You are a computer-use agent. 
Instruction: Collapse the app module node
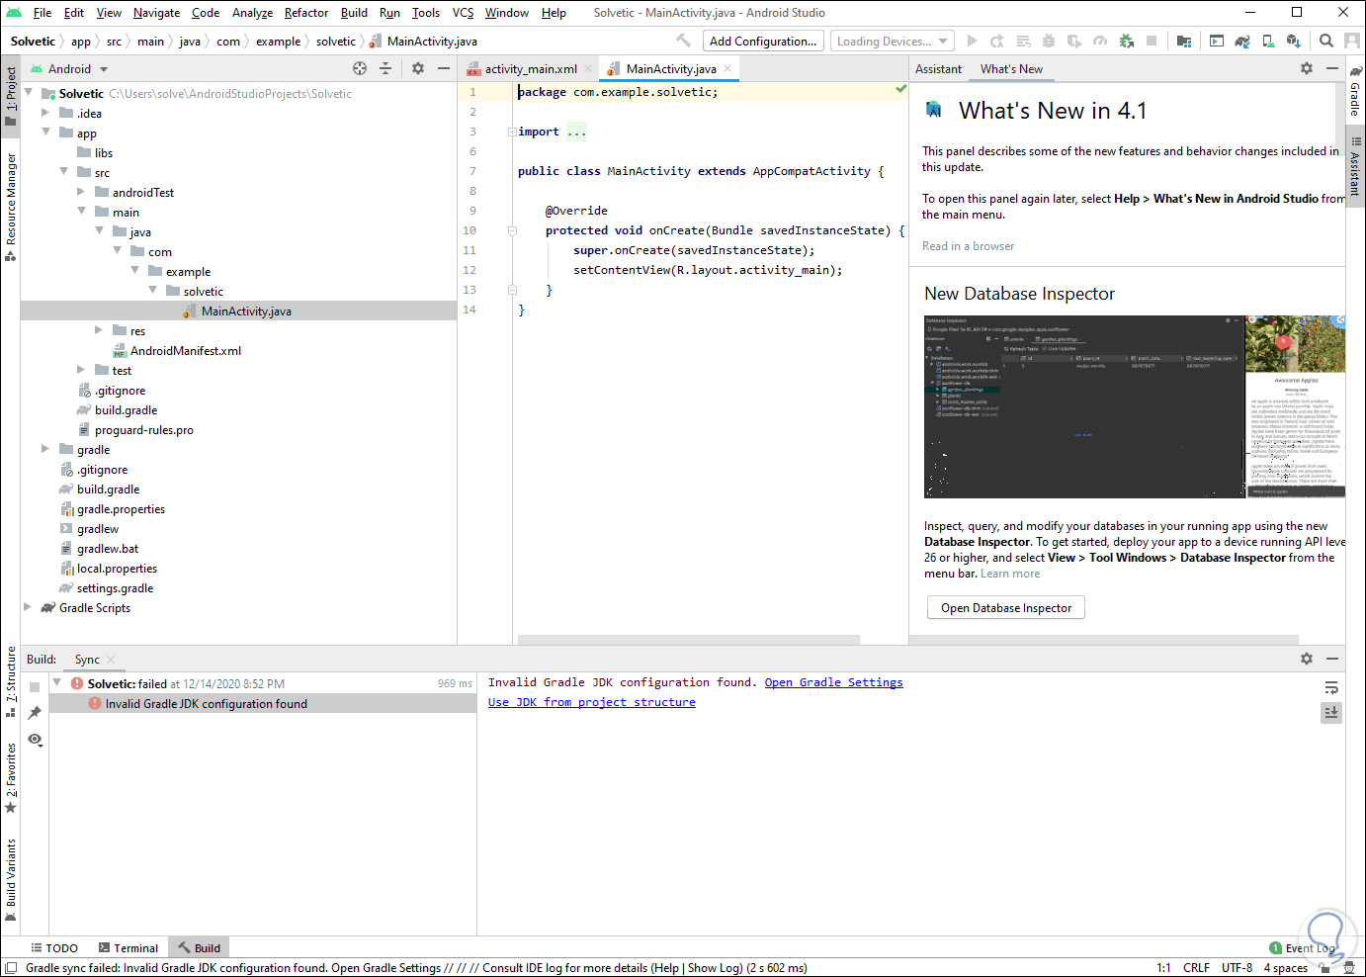pos(45,133)
